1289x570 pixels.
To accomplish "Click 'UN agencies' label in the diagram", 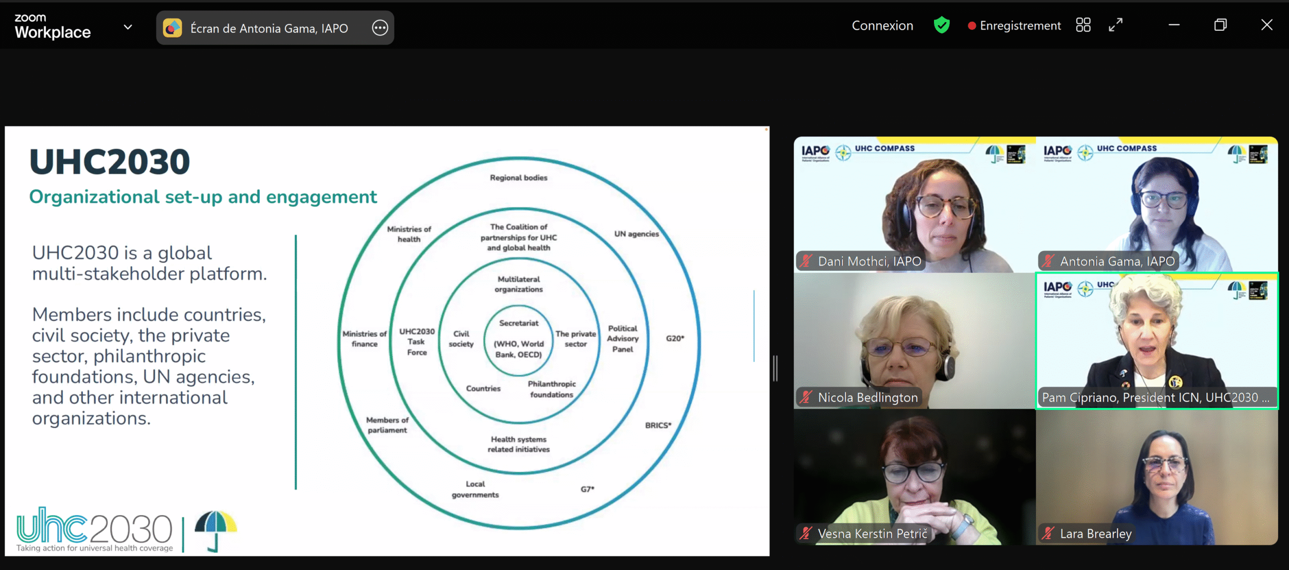I will tap(636, 234).
